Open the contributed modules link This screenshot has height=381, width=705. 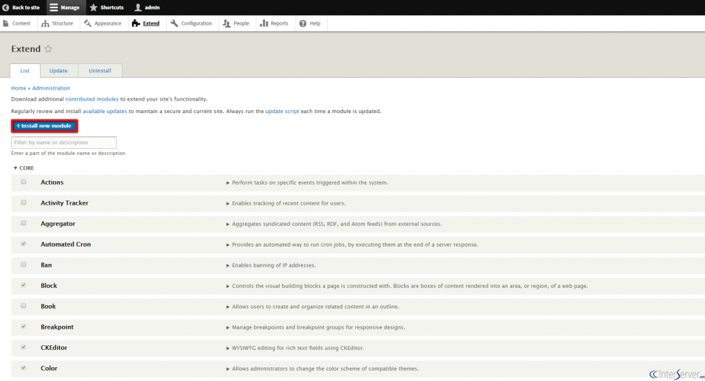pyautogui.click(x=92, y=99)
